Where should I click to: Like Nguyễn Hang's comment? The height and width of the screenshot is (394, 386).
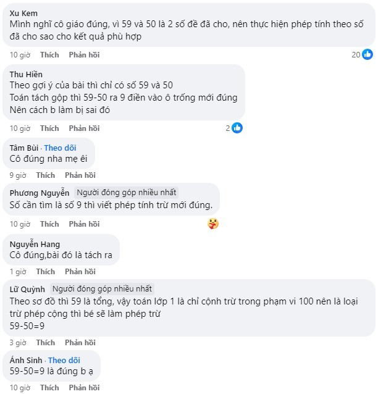click(x=46, y=272)
